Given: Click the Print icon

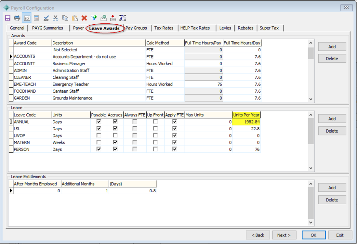Looking at the screenshot, I should [x=17, y=18].
